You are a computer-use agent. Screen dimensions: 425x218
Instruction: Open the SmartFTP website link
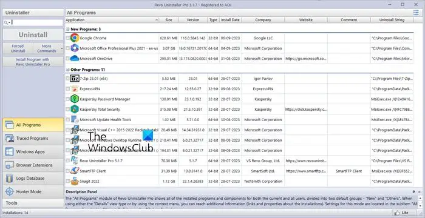point(306,171)
